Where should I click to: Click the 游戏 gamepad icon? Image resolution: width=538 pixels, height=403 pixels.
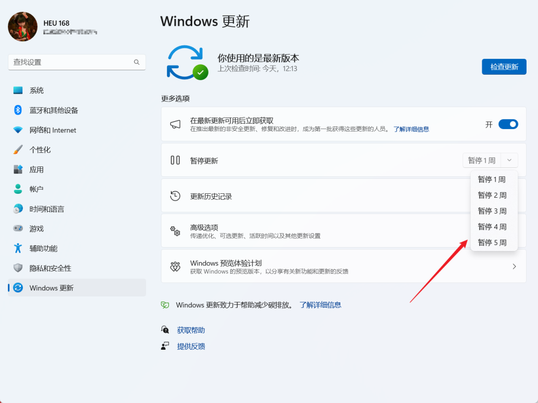(x=18, y=229)
